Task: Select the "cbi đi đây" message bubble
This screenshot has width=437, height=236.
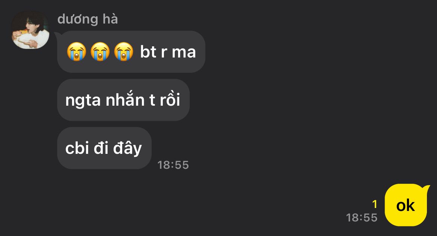Action: point(104,148)
